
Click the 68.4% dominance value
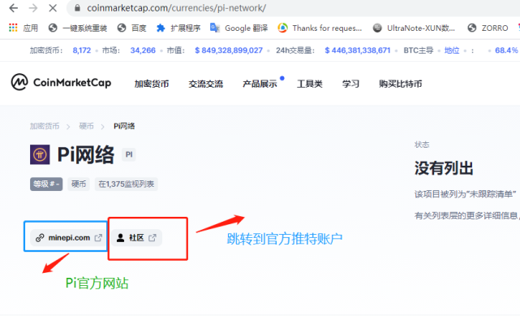506,50
